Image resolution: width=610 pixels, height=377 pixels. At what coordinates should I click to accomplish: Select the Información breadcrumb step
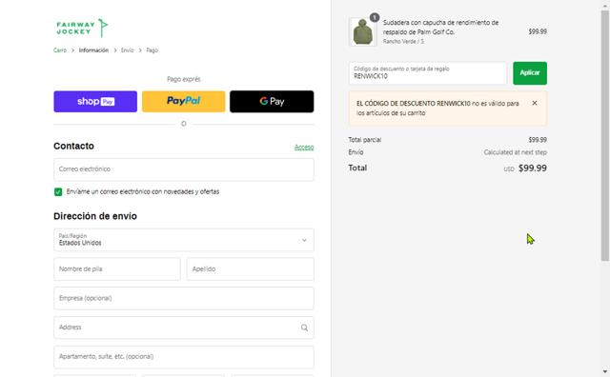point(93,50)
